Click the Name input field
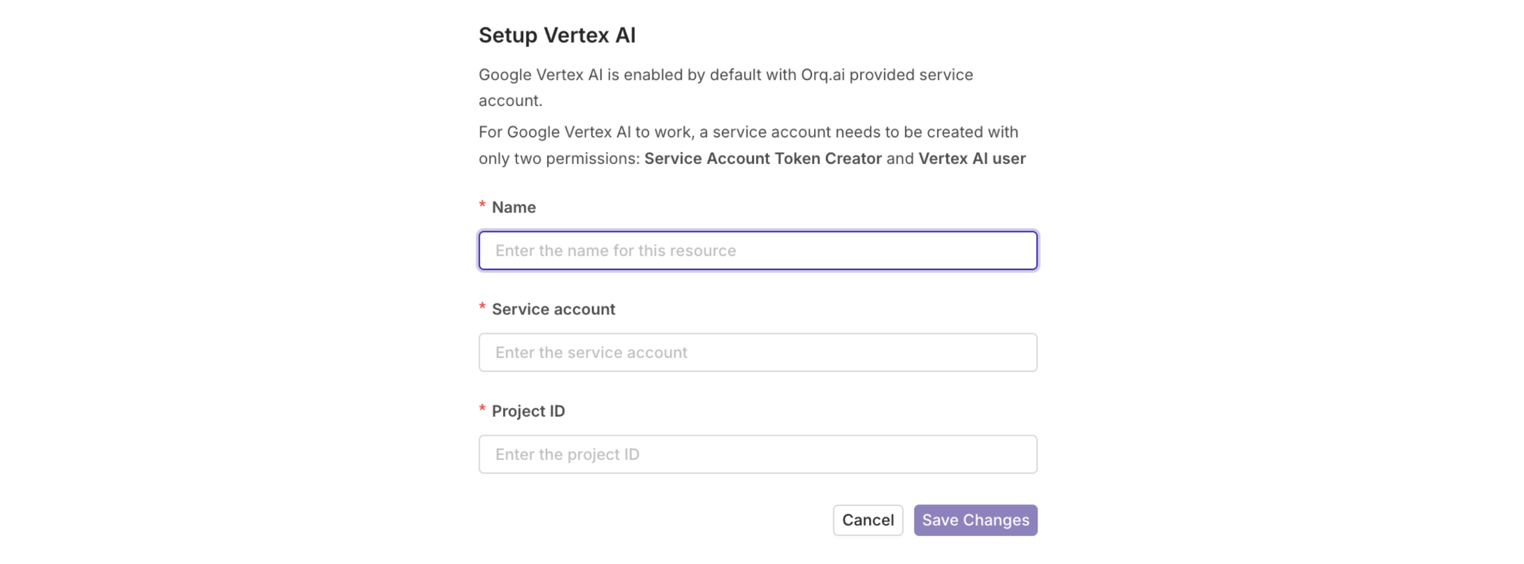Screen dimensions: 1524x564 (757, 251)
